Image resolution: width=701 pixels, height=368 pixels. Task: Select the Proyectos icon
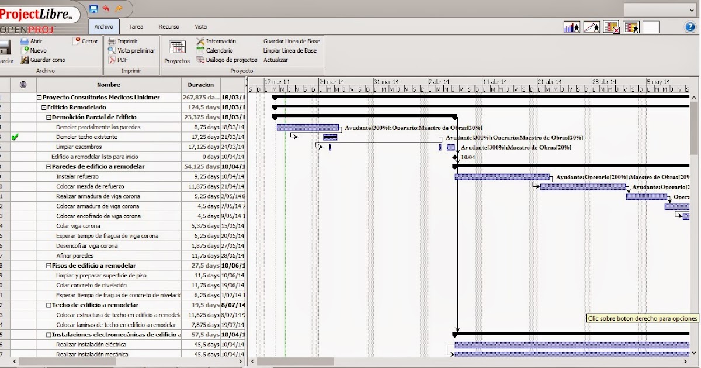[176, 50]
